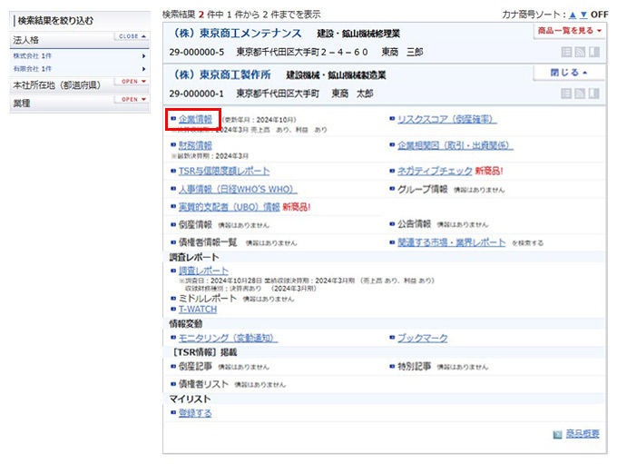
Task: Open T-WATCH link
Action: click(x=198, y=310)
